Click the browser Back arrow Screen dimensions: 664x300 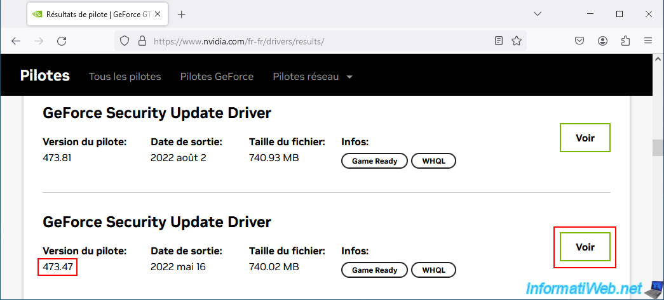(16, 41)
